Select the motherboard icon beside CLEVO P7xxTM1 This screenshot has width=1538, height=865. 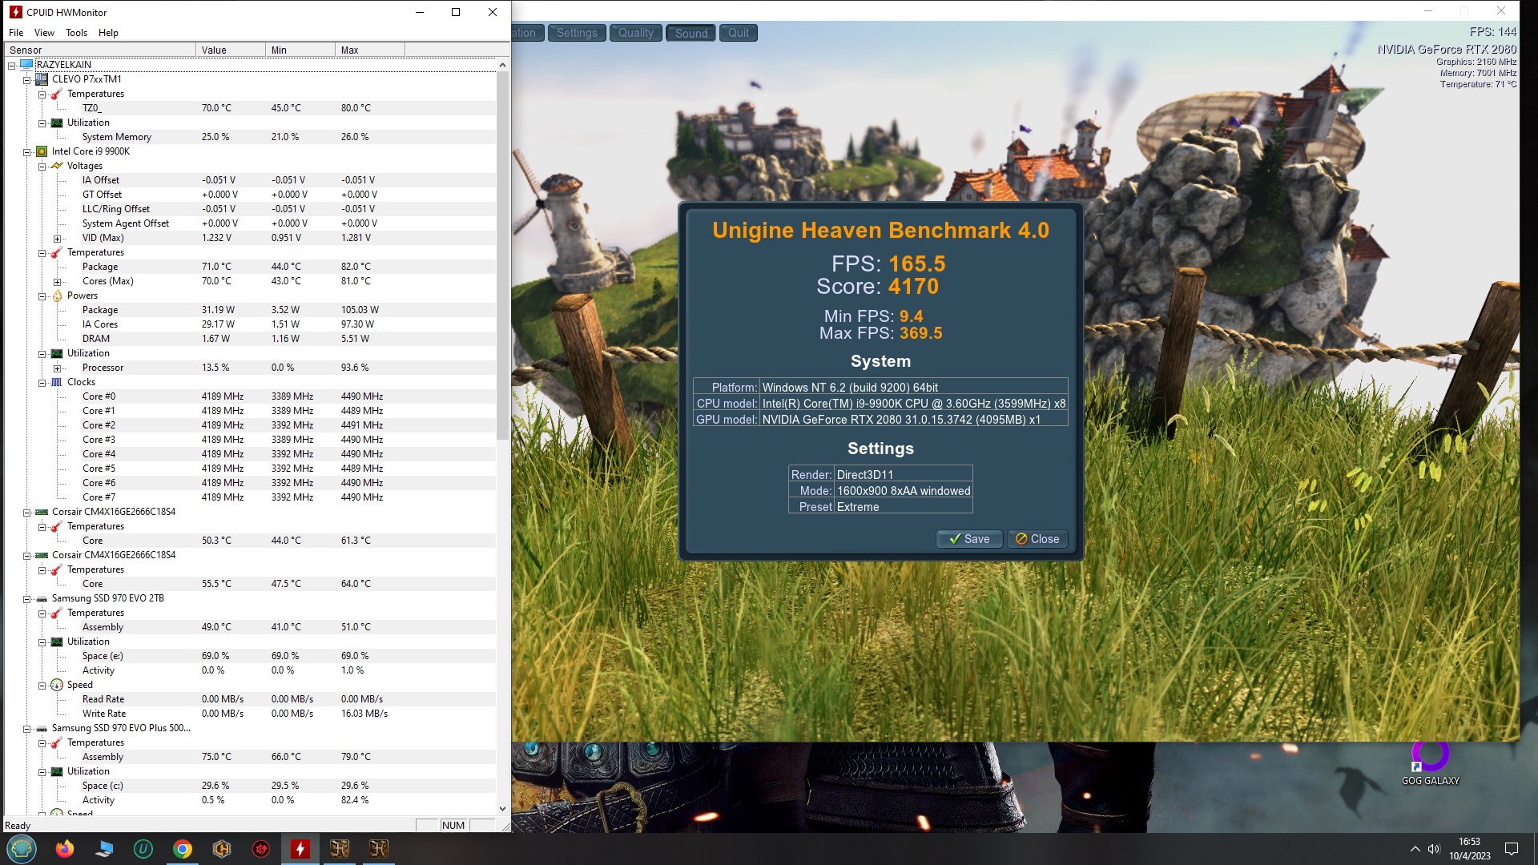(42, 78)
